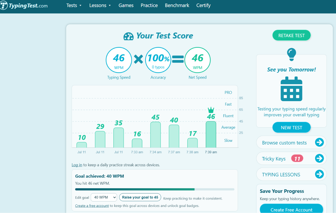
Task: Click the 100% Accuracy circle
Action: coord(158,60)
